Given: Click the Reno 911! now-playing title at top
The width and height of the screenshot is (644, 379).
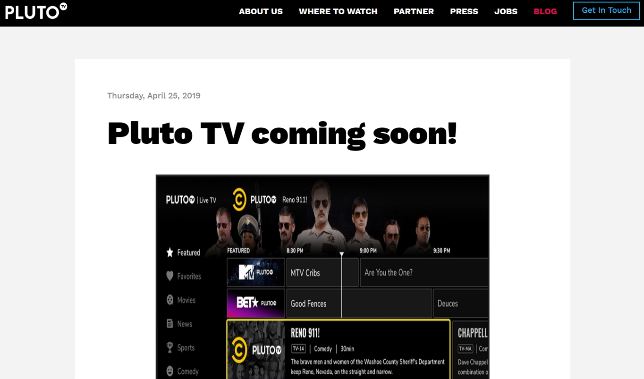Looking at the screenshot, I should (x=295, y=200).
